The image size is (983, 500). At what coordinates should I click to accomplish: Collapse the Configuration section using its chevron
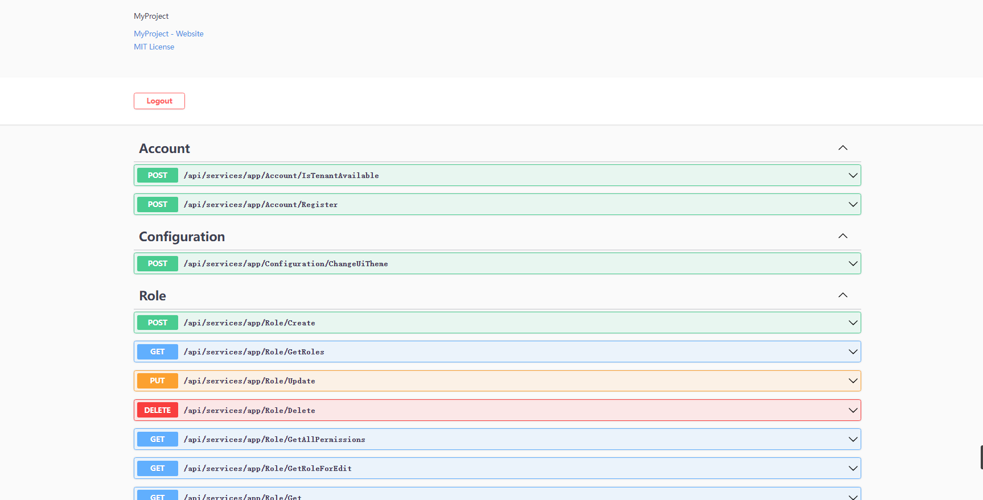[x=843, y=236]
